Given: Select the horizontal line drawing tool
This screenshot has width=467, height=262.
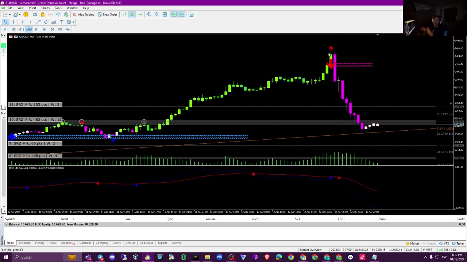Looking at the screenshot, I should click(30, 22).
